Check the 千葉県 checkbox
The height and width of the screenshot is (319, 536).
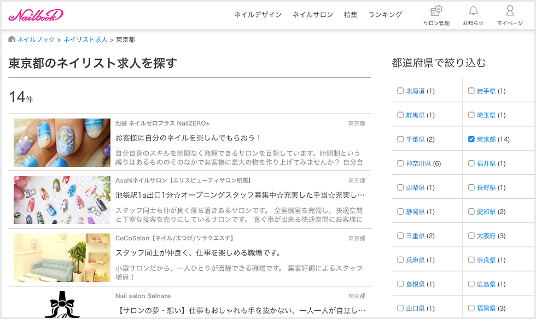click(400, 139)
